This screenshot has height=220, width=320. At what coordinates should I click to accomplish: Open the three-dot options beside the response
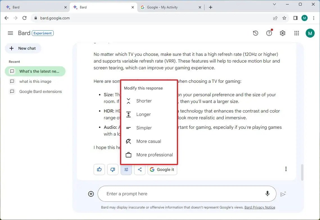[286, 169]
